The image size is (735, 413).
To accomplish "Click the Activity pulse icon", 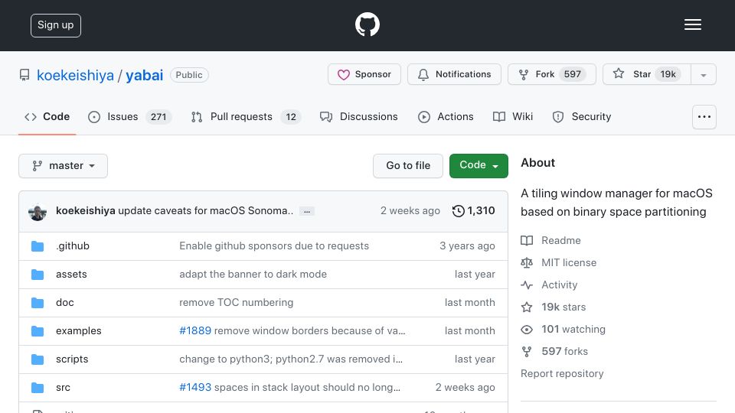I will tap(527, 285).
